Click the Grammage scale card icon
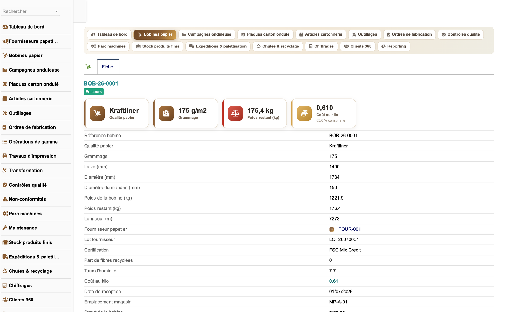The image size is (505, 312). (x=166, y=114)
